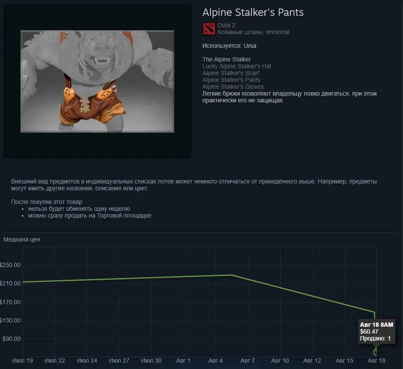
Task: Click the Используется: Ursa hero text
Action: (229, 46)
